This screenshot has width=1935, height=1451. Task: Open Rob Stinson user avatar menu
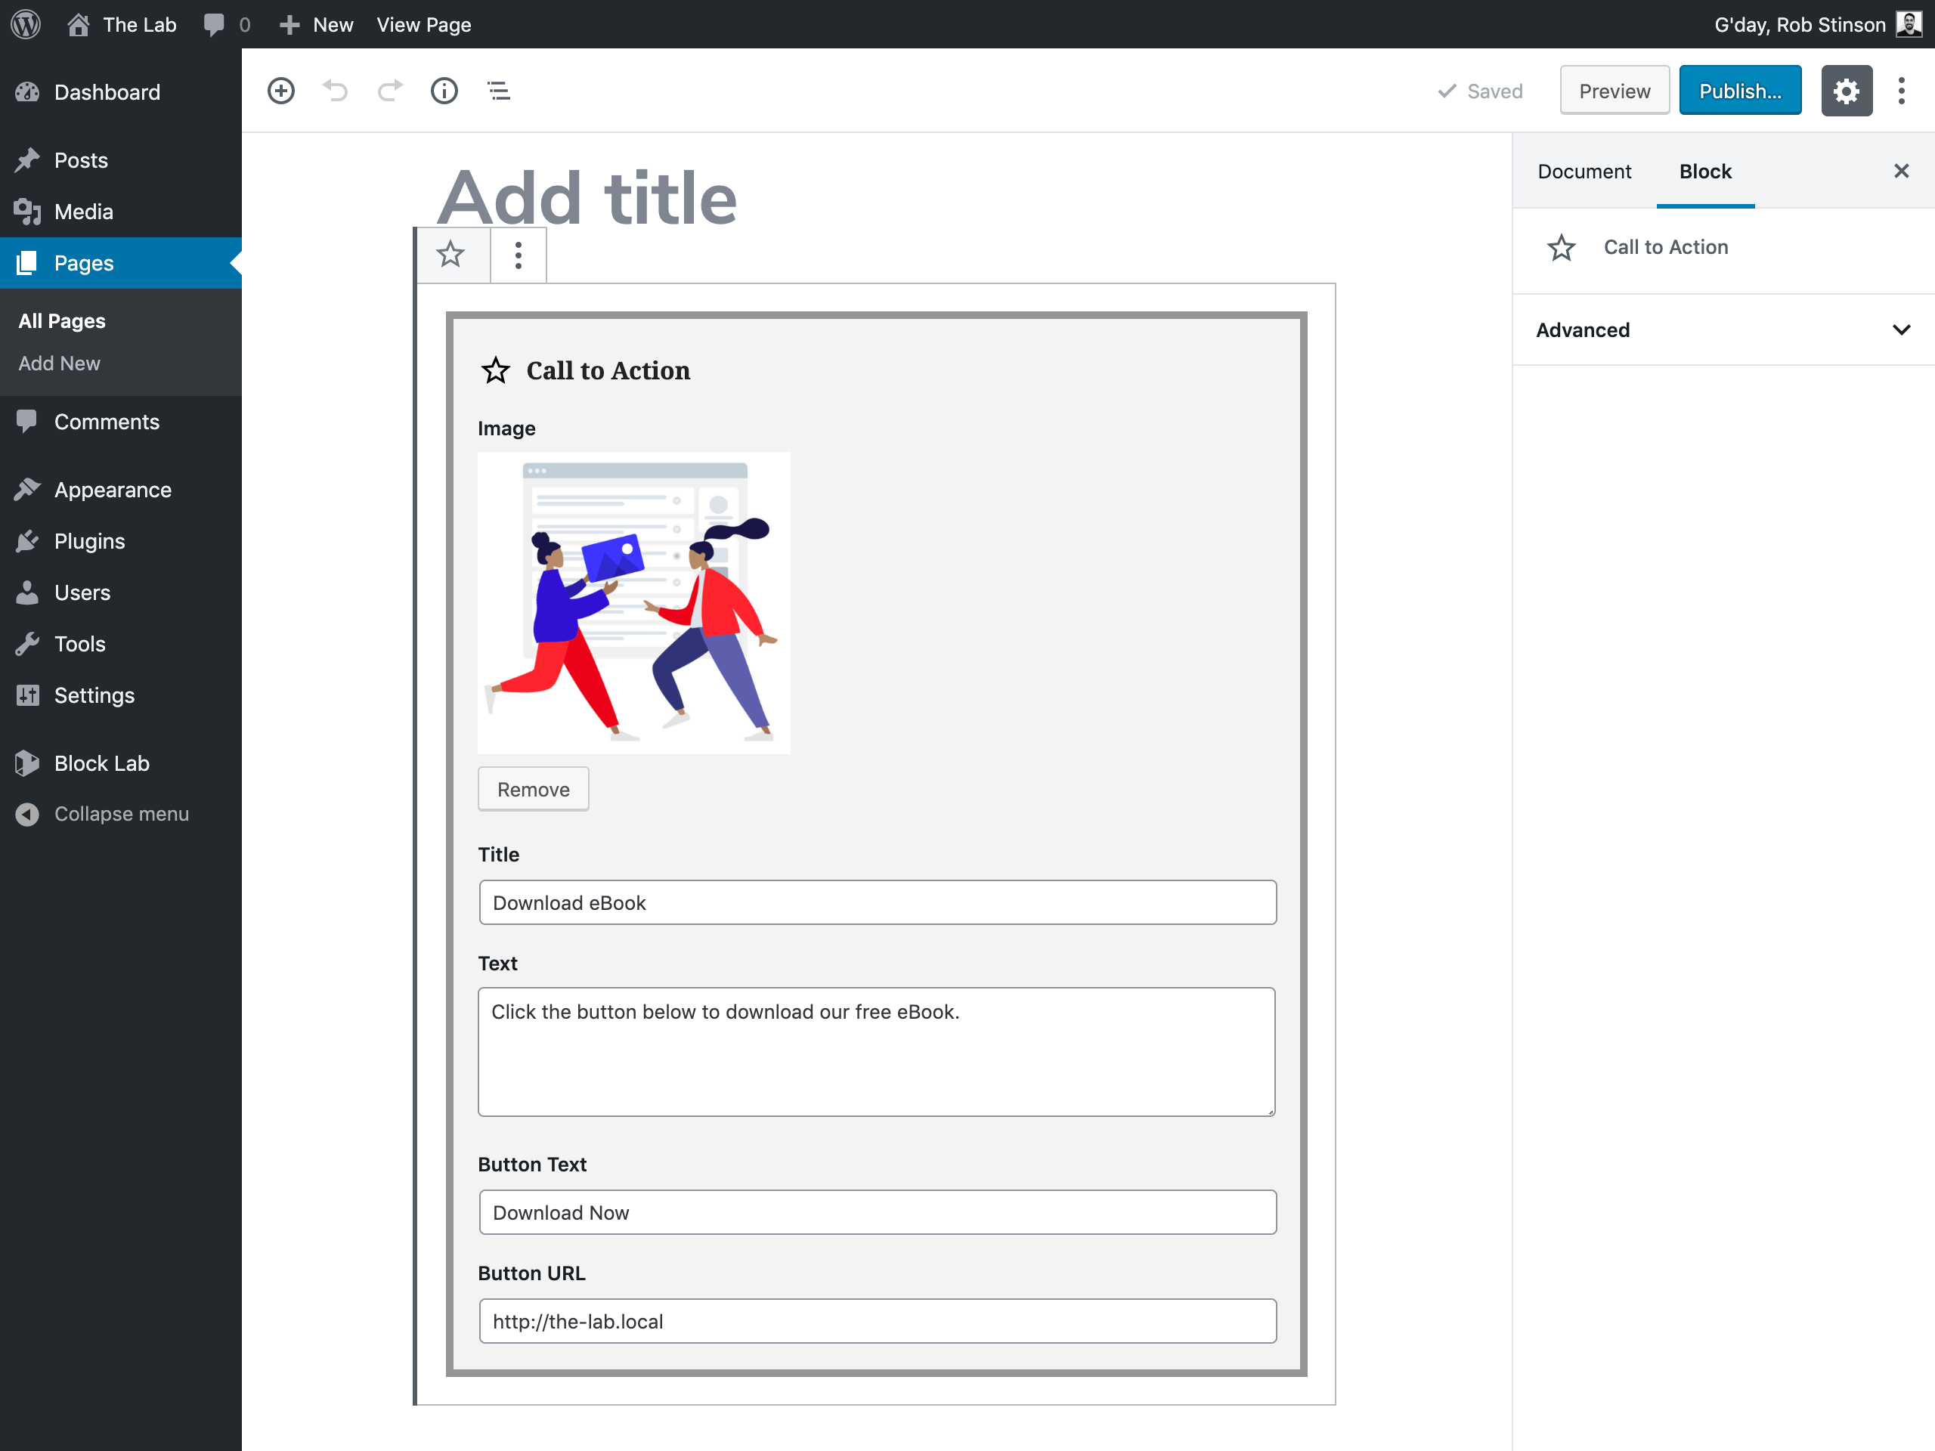(x=1908, y=23)
